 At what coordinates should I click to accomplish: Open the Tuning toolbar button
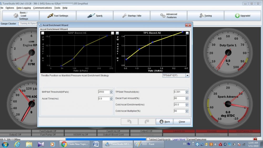pos(206,16)
